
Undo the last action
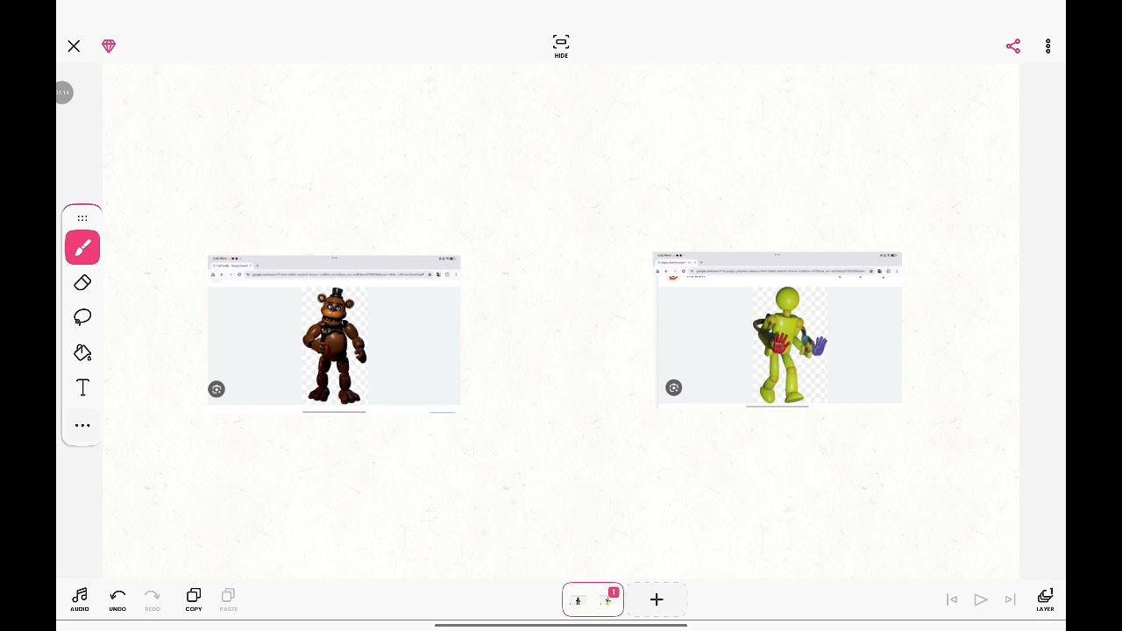[117, 599]
